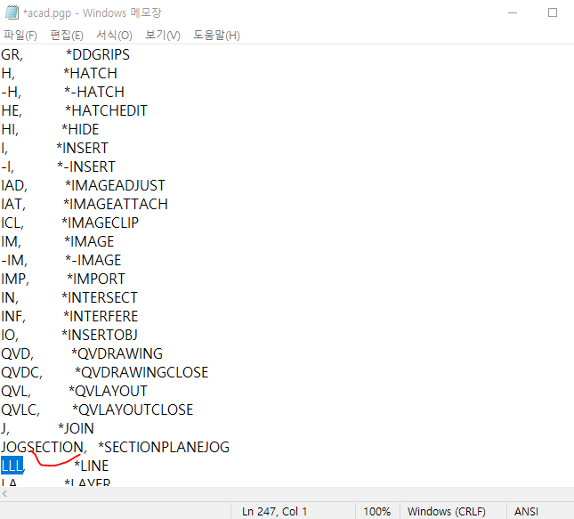Viewport: 574px width, 519px height.
Task: Click the JOGSECTION alias text
Action: pyautogui.click(x=42, y=447)
